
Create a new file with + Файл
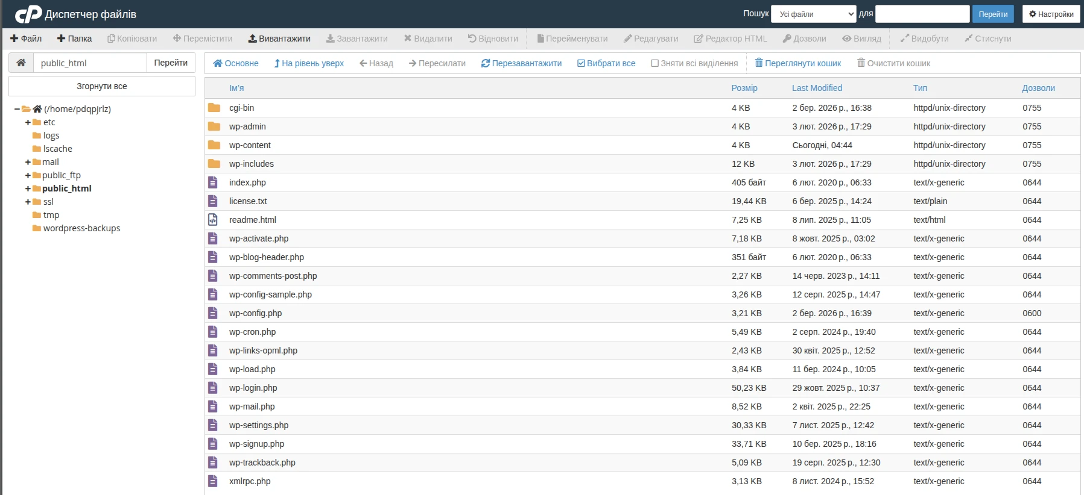tap(26, 39)
